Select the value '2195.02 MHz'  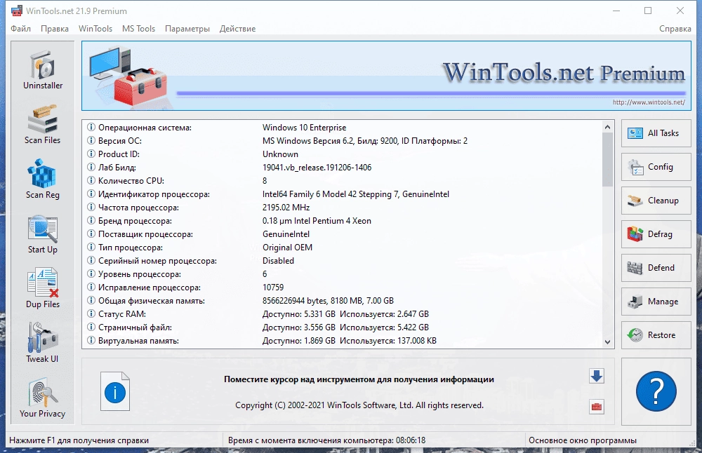point(286,208)
